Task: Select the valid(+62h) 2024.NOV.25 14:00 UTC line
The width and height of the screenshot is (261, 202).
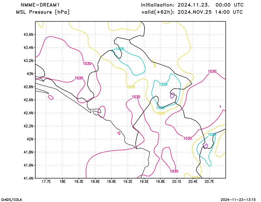Action: click(x=192, y=12)
